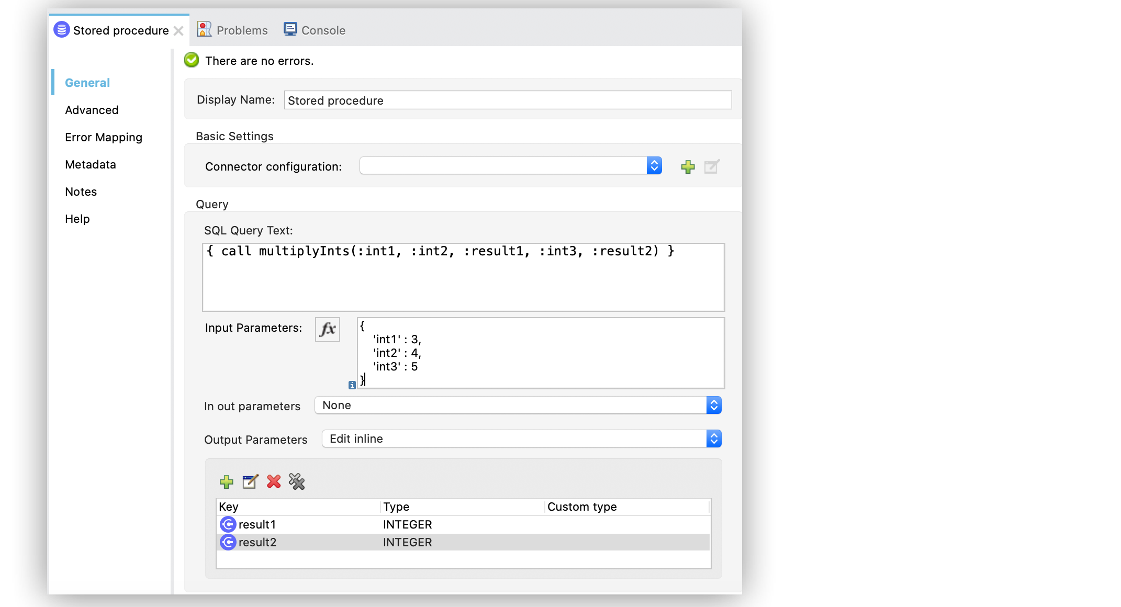1121x607 pixels.
Task: Click the result1 output parameter row
Action: click(x=458, y=524)
